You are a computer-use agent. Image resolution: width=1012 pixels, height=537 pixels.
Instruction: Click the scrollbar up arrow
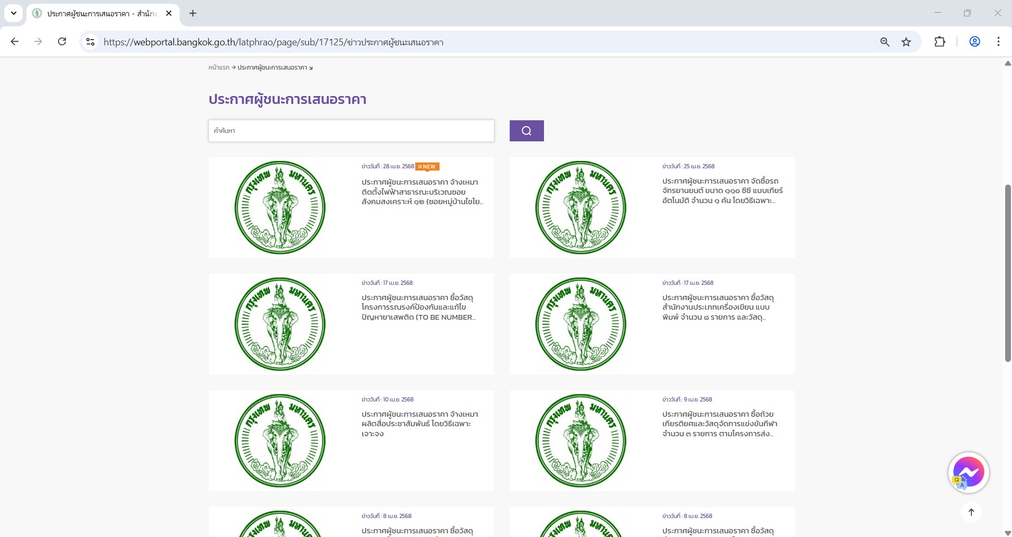pos(1007,63)
